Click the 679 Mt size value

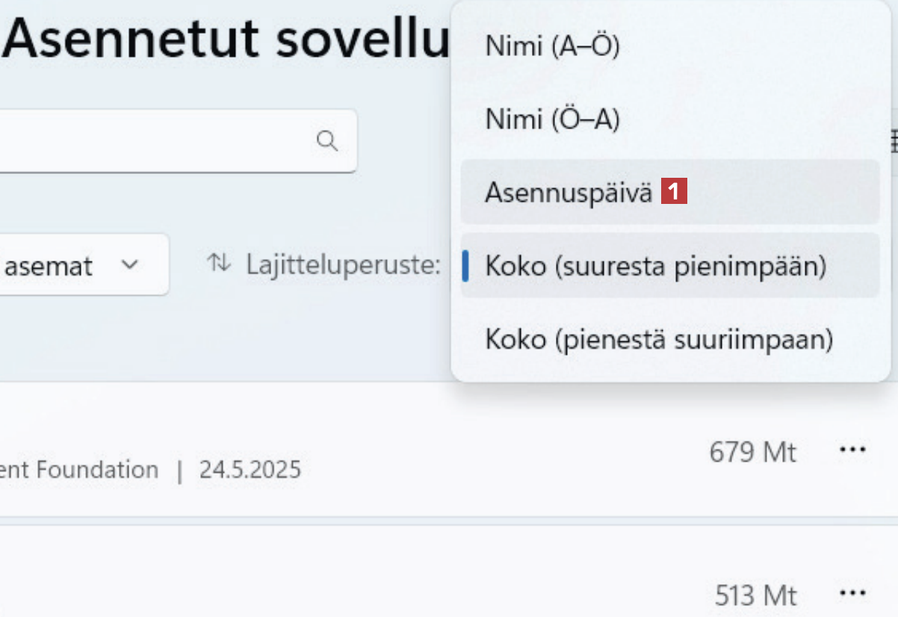pos(753,452)
